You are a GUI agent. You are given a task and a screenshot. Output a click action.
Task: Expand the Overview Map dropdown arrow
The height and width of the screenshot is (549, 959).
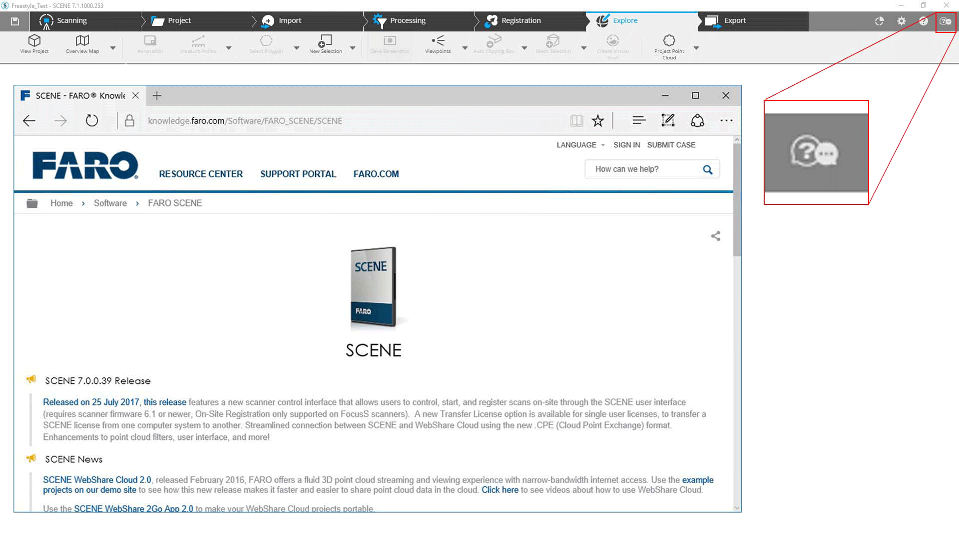(113, 48)
